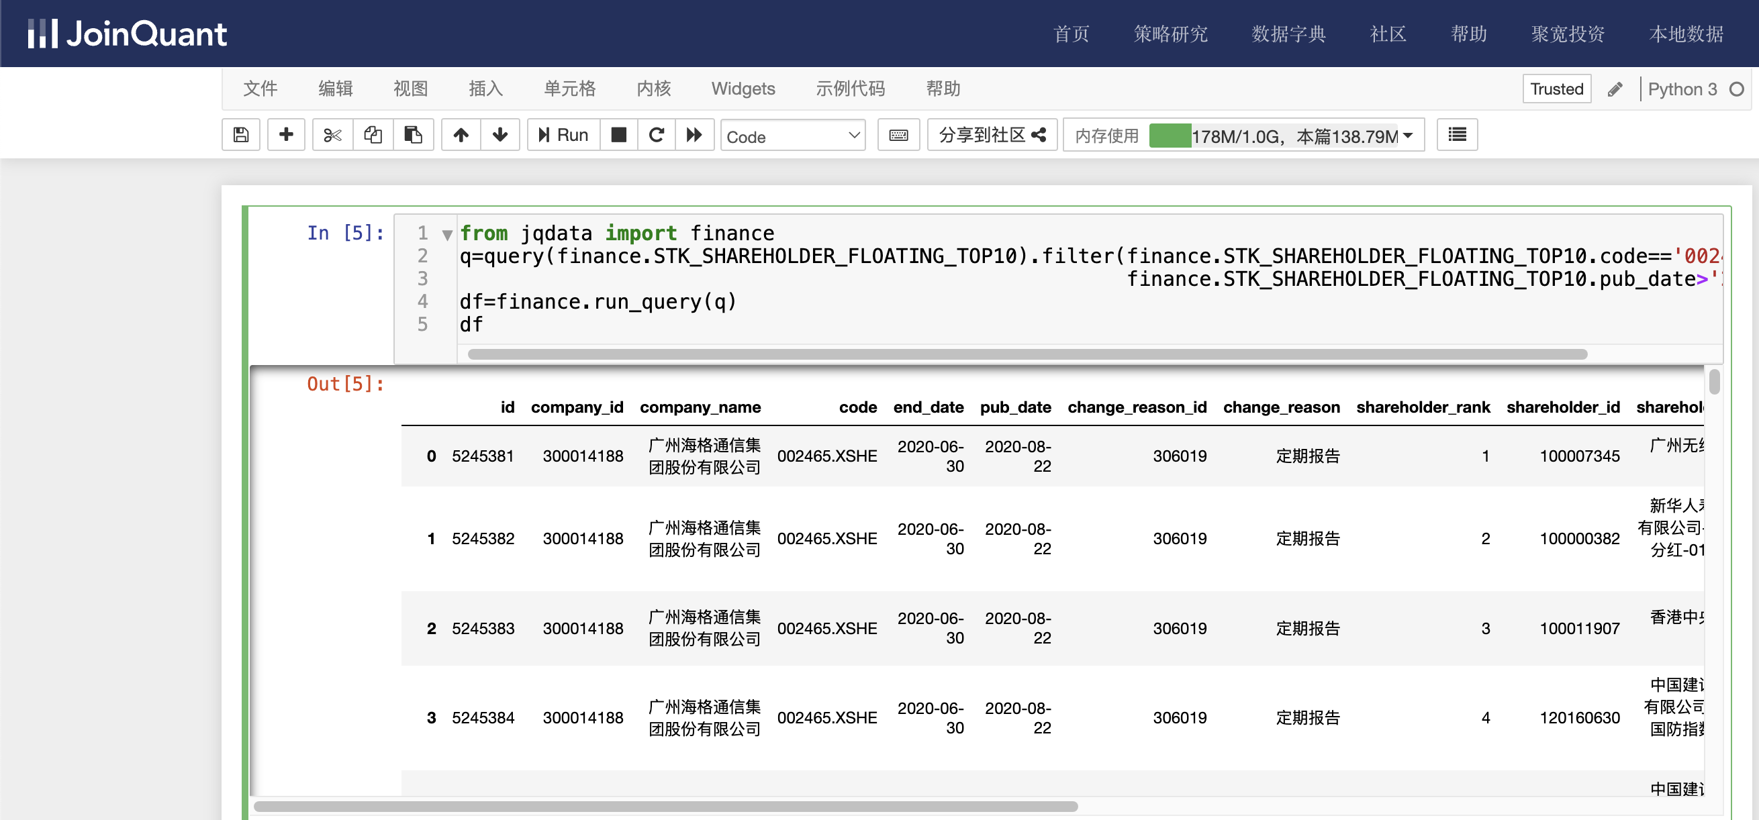Cut the selected cell with scissors icon

[332, 135]
